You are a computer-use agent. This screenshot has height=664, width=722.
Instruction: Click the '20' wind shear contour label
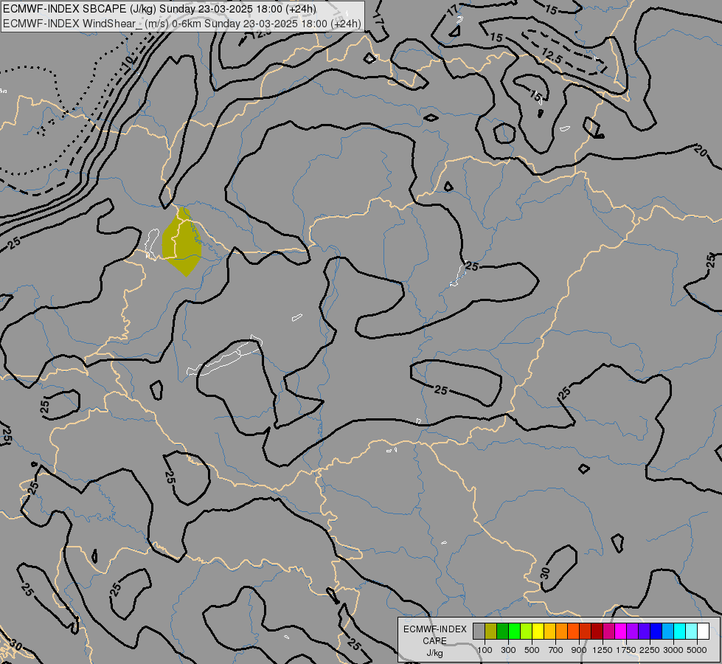pyautogui.click(x=701, y=151)
